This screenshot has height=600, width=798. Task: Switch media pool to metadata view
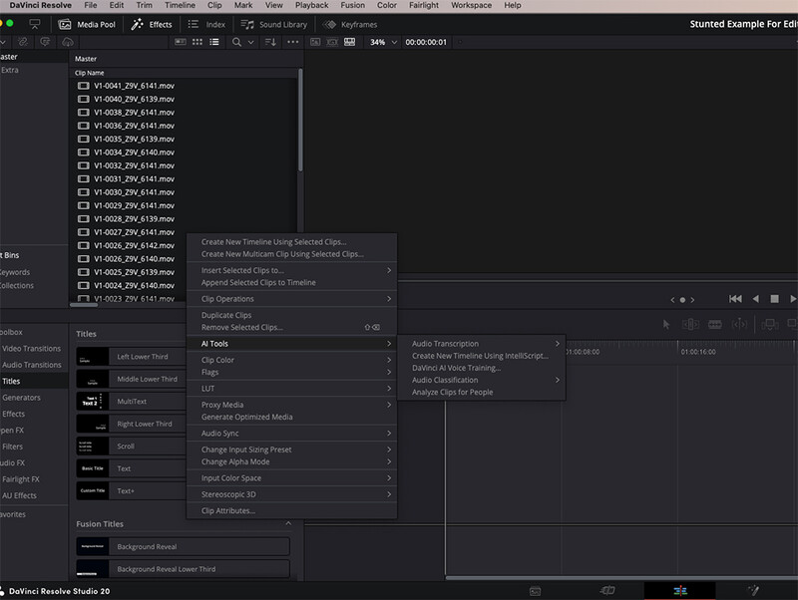[x=181, y=42]
